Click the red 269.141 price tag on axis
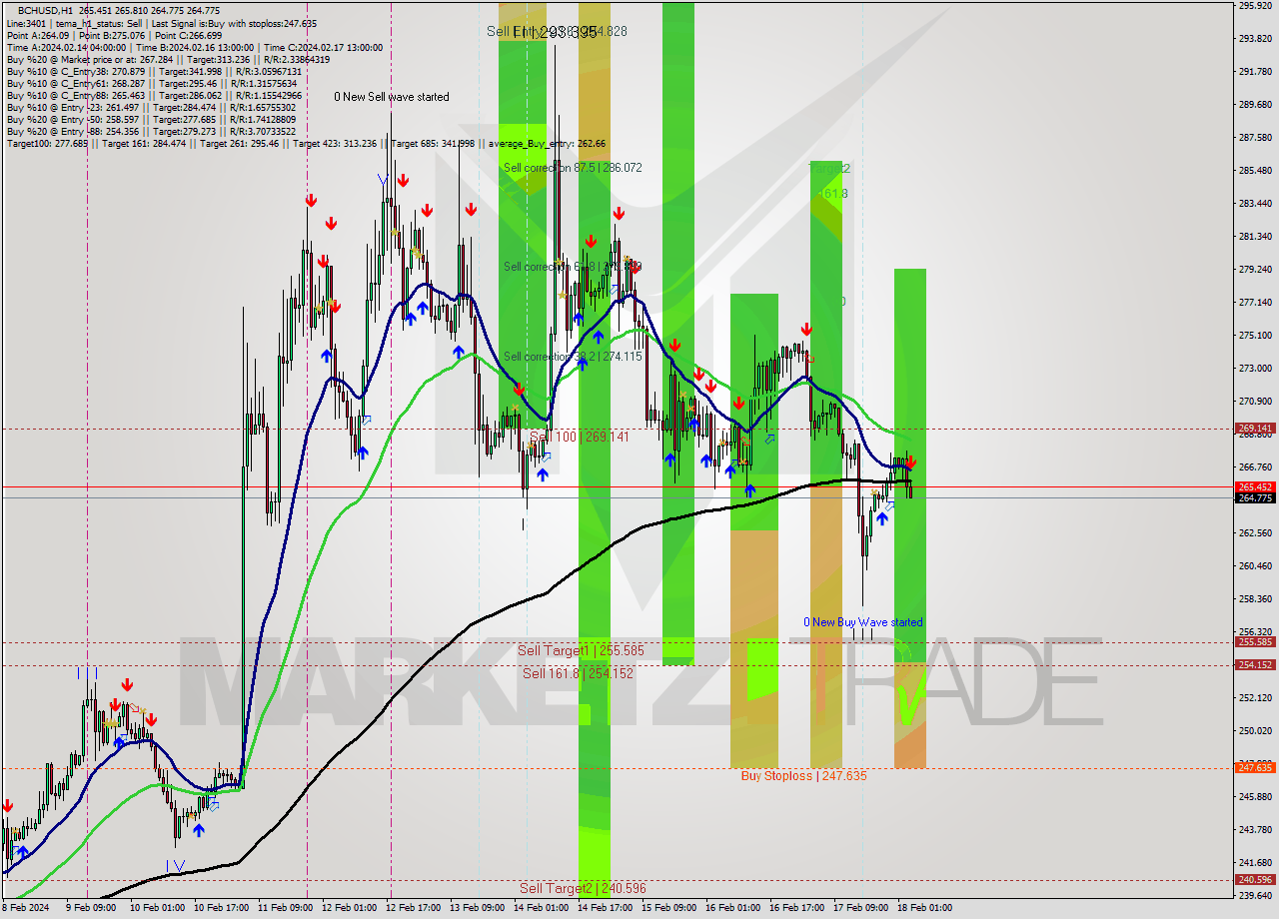 click(1255, 429)
